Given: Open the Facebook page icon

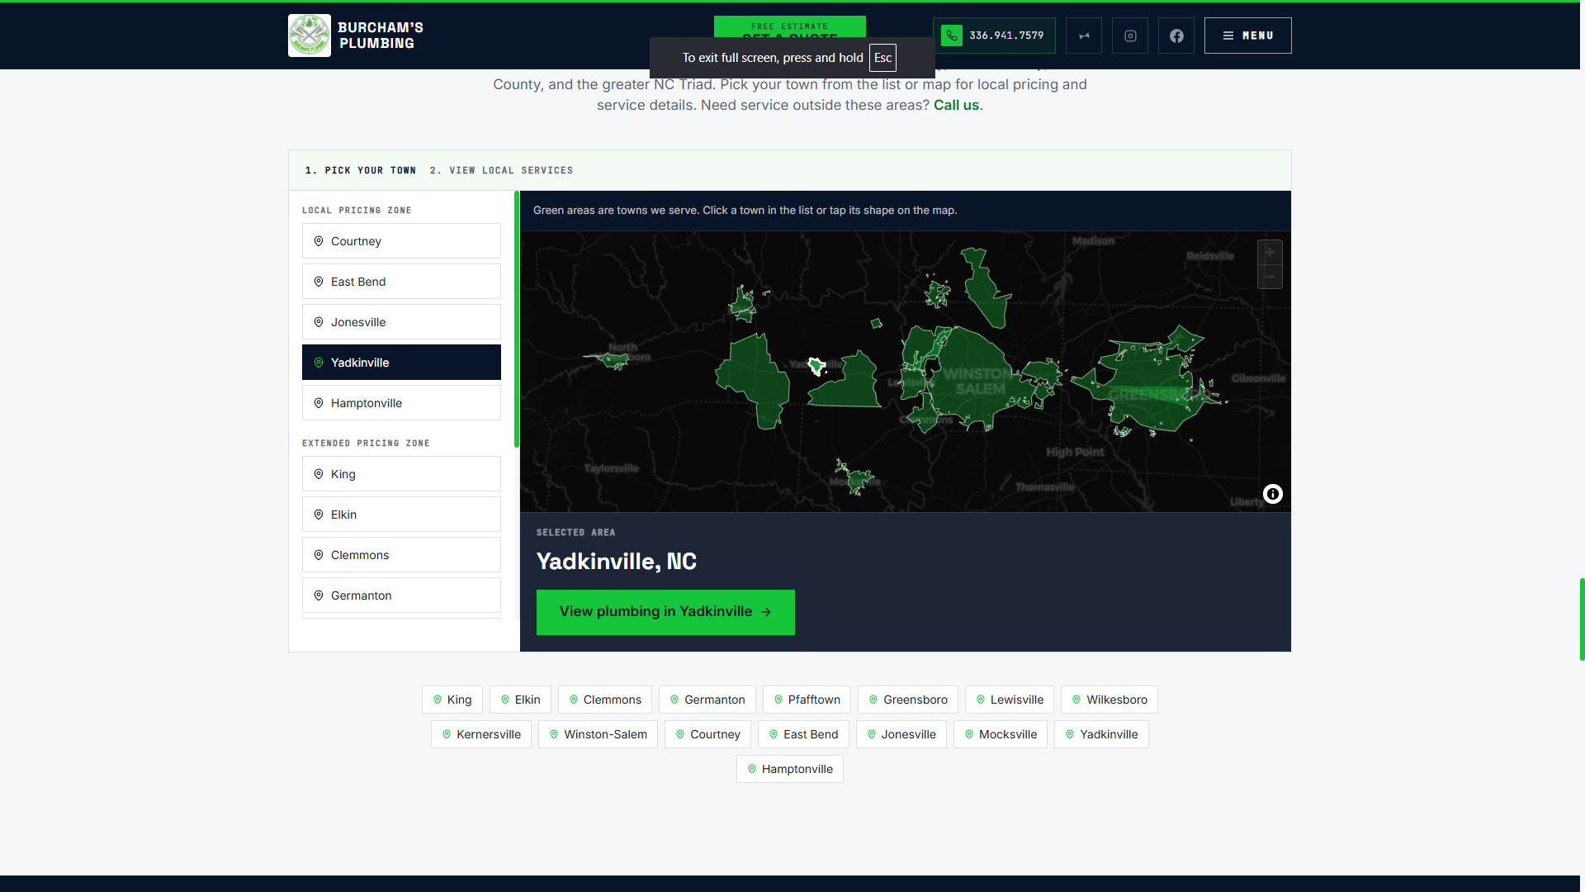Looking at the screenshot, I should tap(1176, 36).
